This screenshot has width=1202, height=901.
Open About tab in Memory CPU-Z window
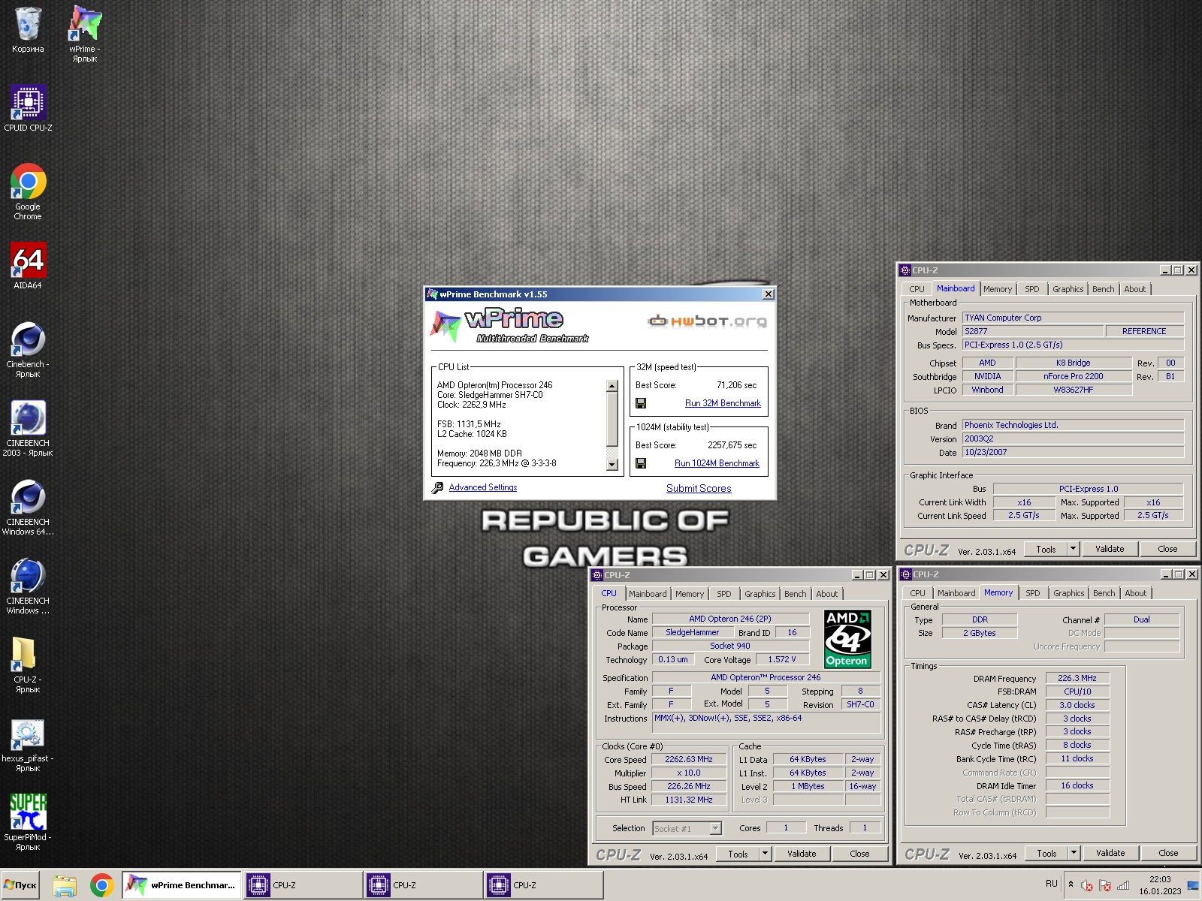coord(1136,593)
